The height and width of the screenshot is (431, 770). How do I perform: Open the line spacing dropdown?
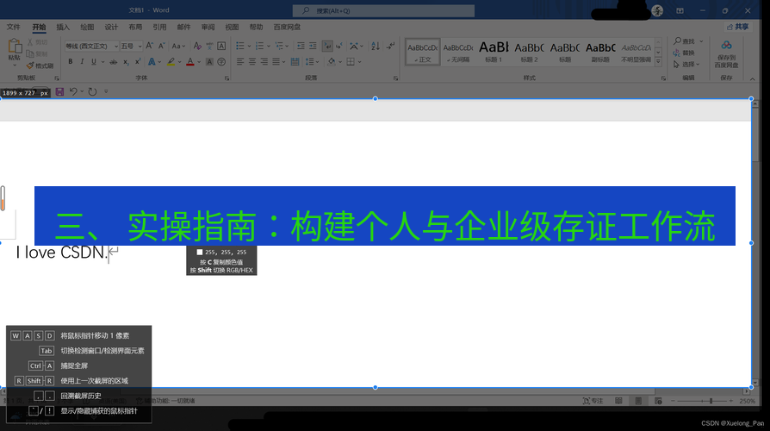pyautogui.click(x=312, y=61)
